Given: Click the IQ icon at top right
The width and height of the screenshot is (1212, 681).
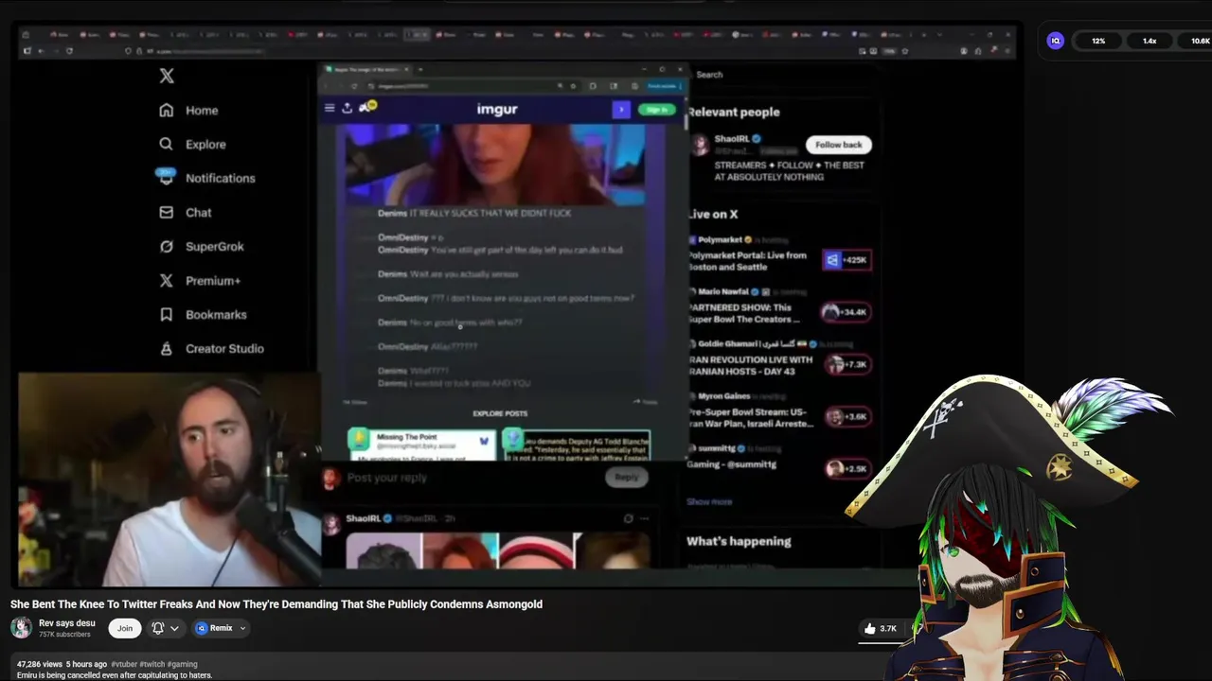Looking at the screenshot, I should 1056,41.
